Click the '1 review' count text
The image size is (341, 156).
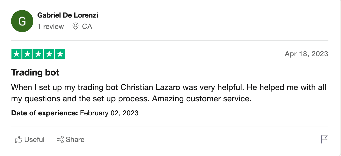click(51, 26)
